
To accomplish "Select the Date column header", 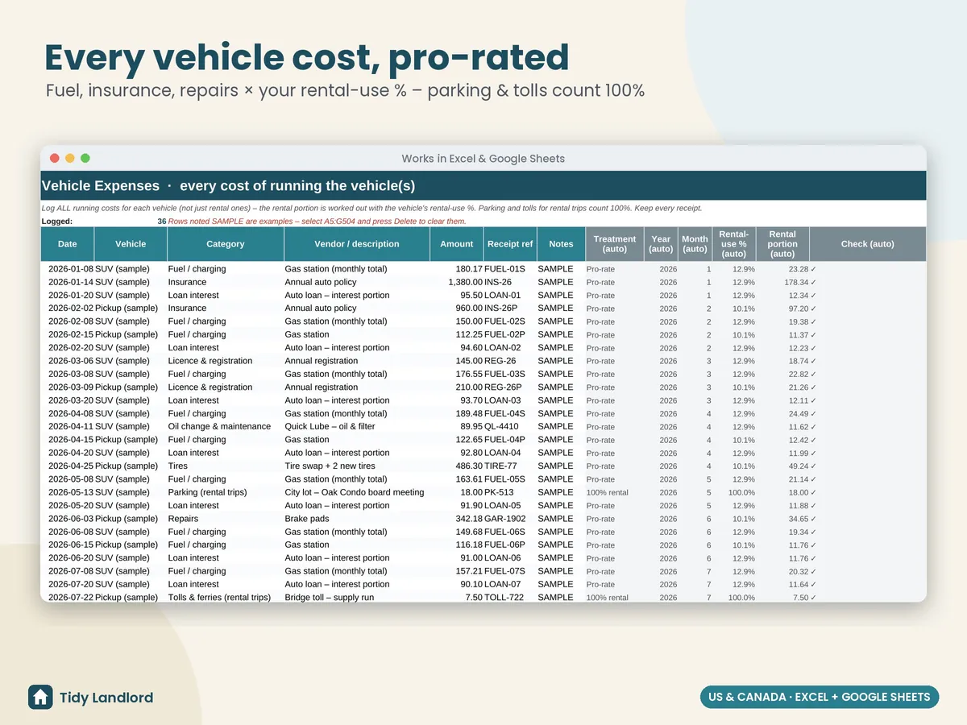I will (x=68, y=244).
